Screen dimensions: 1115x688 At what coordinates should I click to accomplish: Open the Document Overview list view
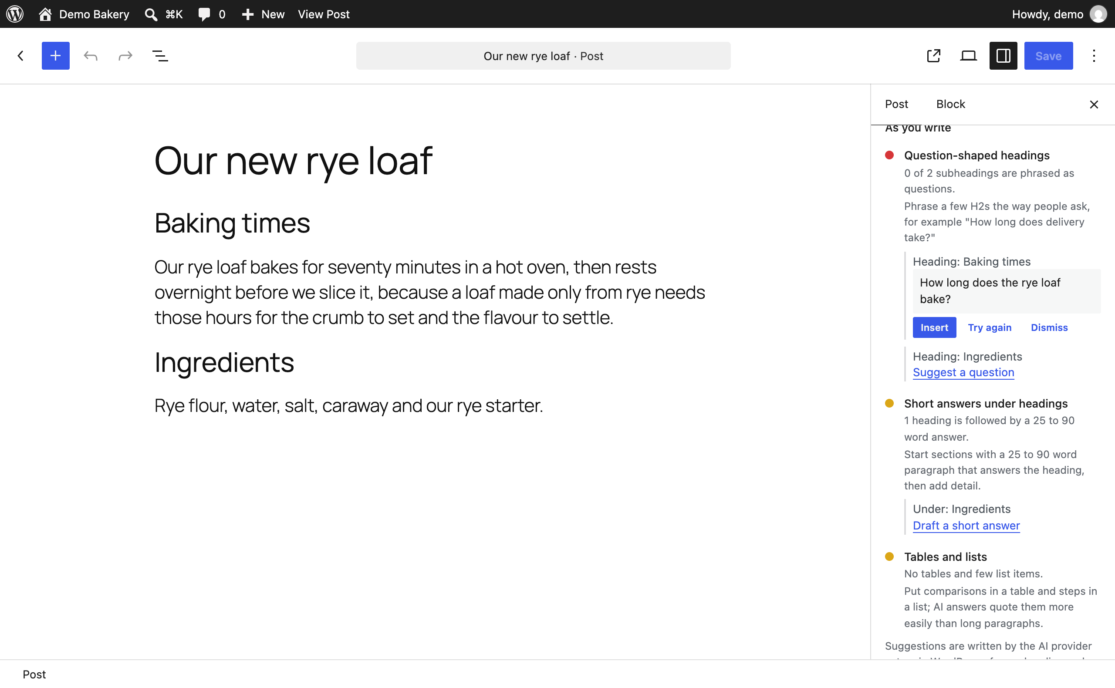coord(160,55)
